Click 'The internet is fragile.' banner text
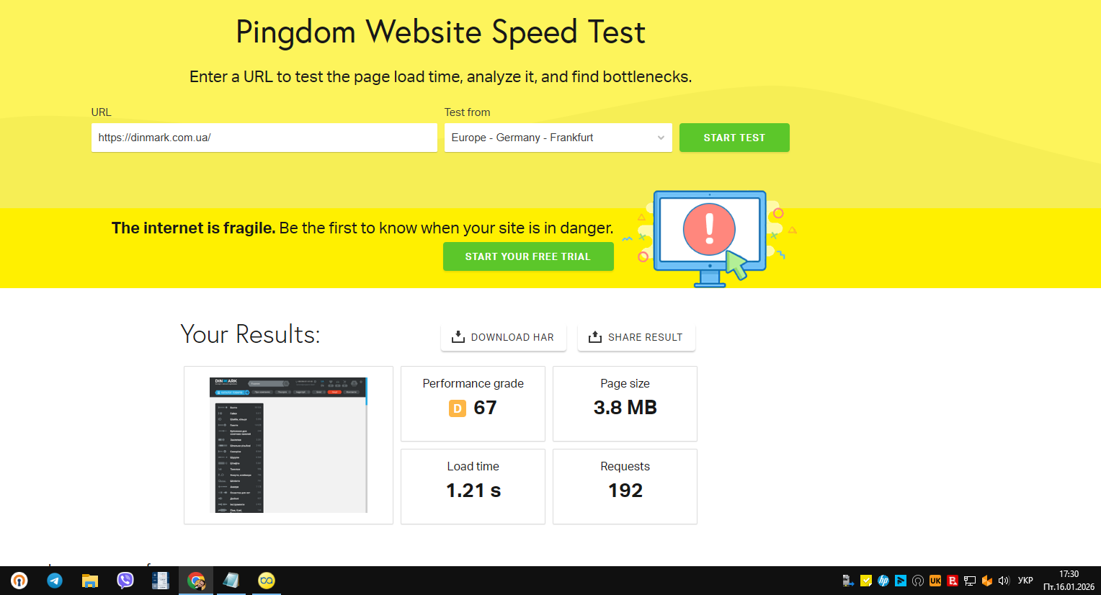Image resolution: width=1101 pixels, height=595 pixels. [x=193, y=228]
